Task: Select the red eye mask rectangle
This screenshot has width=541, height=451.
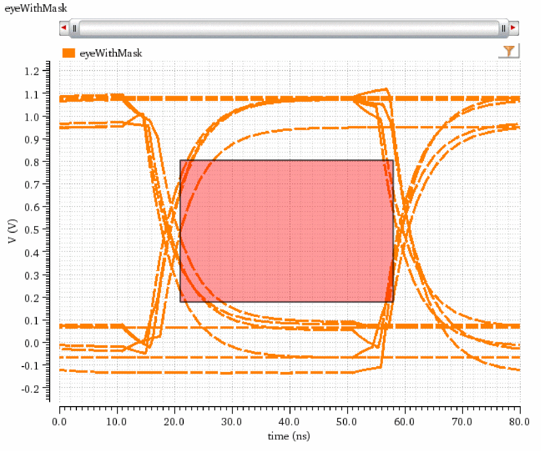Action: coord(286,231)
